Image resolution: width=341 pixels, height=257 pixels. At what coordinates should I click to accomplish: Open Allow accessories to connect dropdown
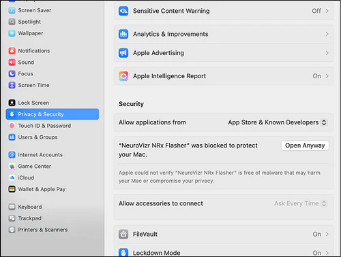click(300, 203)
